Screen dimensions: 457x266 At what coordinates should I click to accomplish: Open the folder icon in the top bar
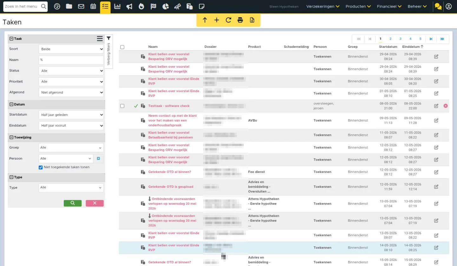(69, 6)
